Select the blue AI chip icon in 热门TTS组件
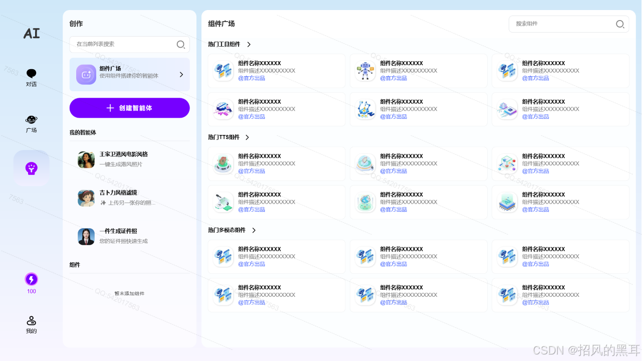This screenshot has width=642, height=361. point(507,203)
